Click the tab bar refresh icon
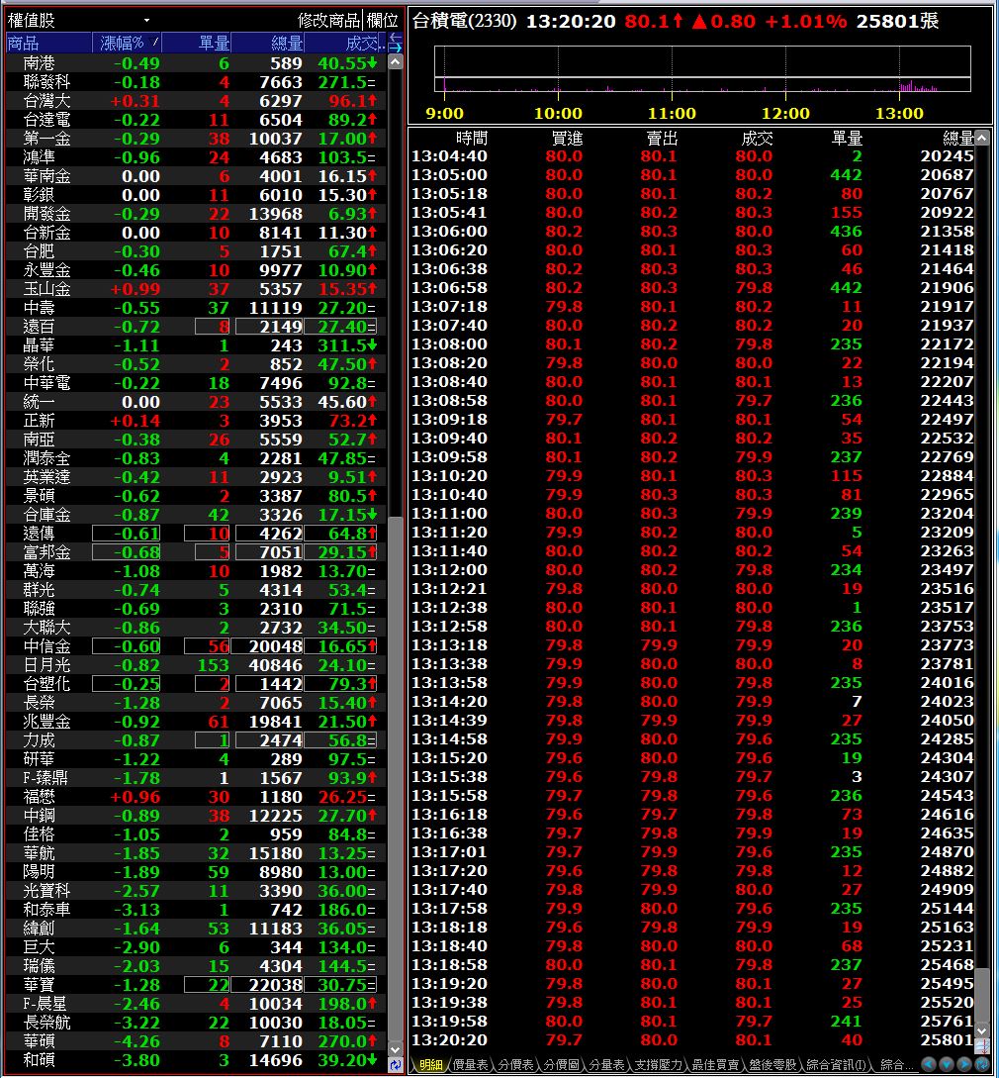Screen dimensions: 999x1078 tap(982, 1064)
